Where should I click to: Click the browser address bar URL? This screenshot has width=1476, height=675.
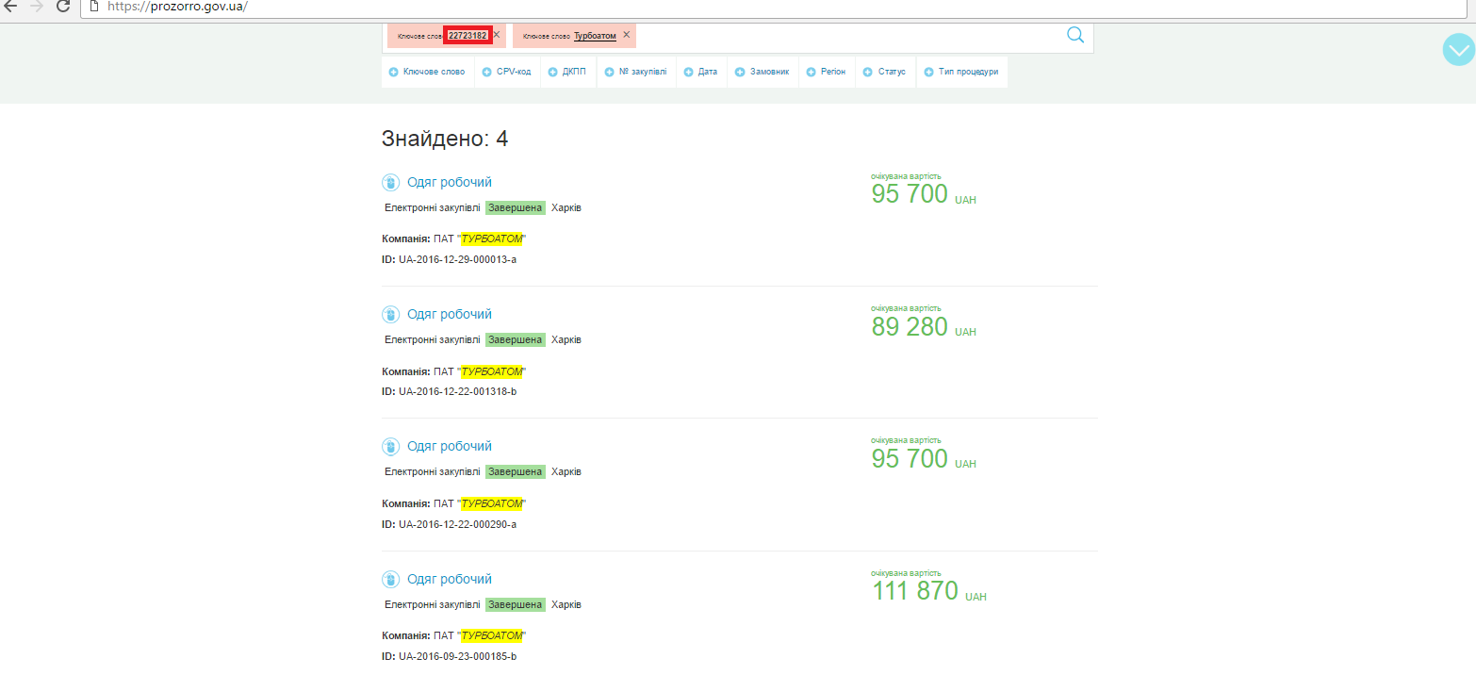[x=178, y=7]
